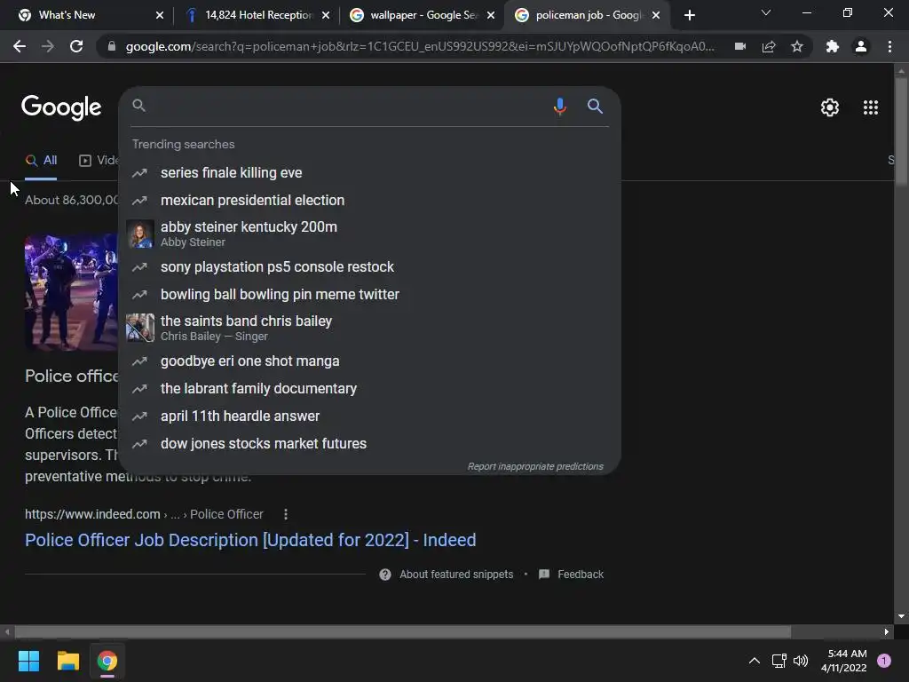Open Police Officer Job Description Indeed link
909x682 pixels.
pos(250,540)
